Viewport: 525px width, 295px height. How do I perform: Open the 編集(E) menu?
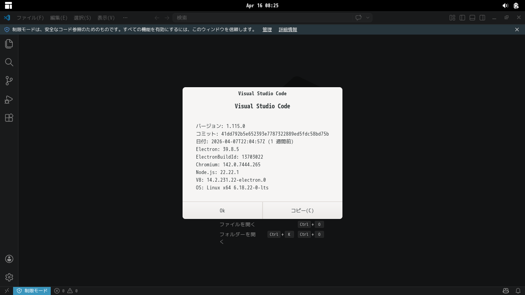[x=59, y=18]
